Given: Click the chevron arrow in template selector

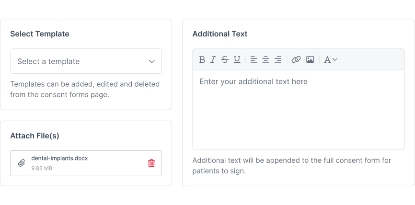Looking at the screenshot, I should click(x=151, y=61).
